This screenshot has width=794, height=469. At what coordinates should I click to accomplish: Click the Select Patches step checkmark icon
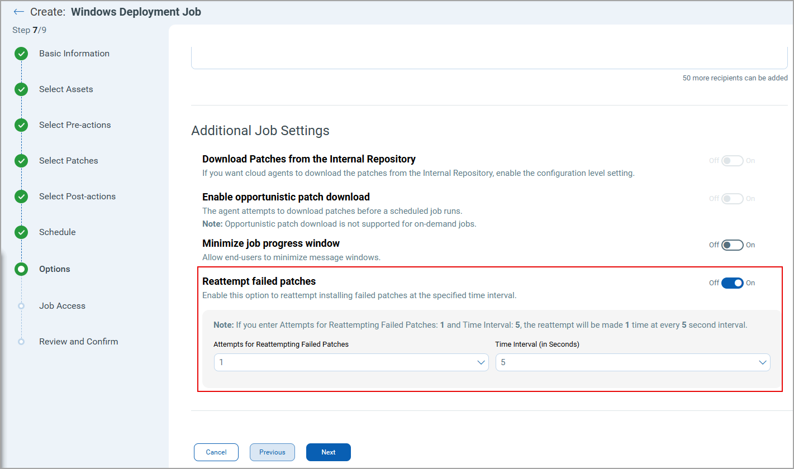21,161
